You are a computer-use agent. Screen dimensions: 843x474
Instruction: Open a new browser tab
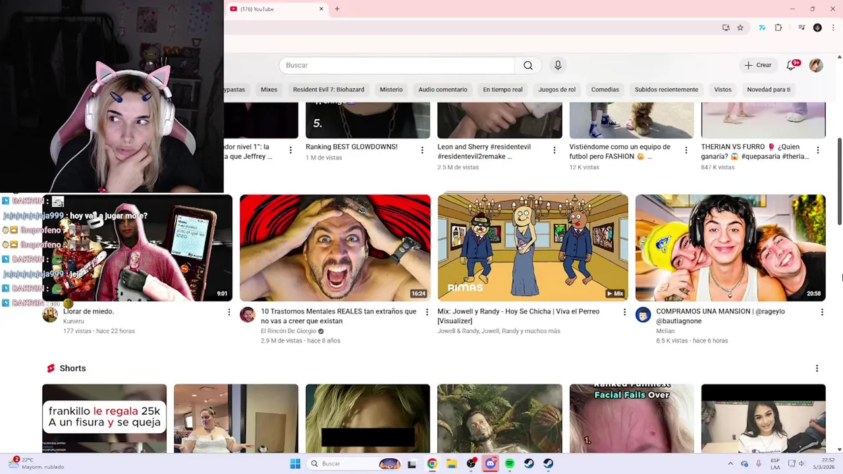[337, 9]
